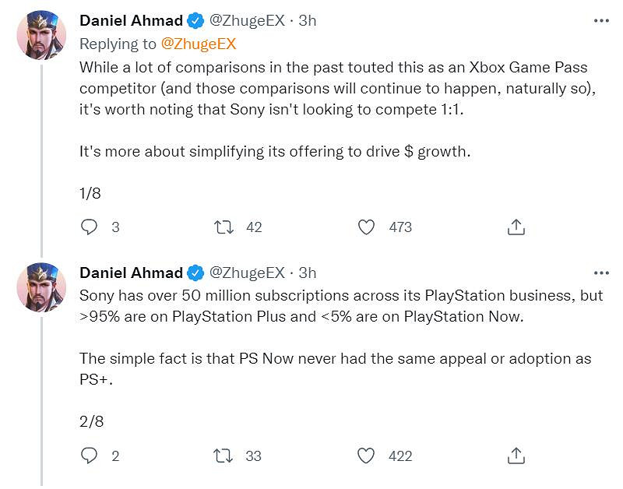
Task: Retweet the 2/8 tweet
Action: tap(224, 456)
